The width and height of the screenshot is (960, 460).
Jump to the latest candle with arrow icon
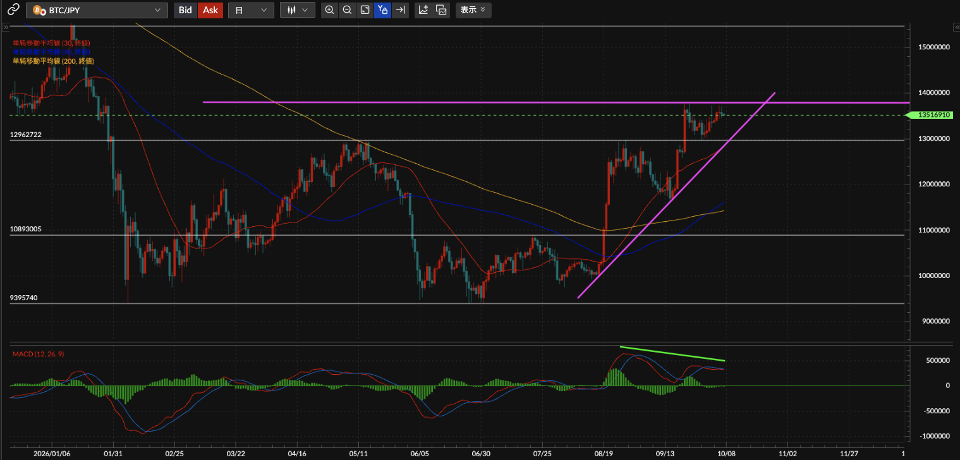pos(400,10)
